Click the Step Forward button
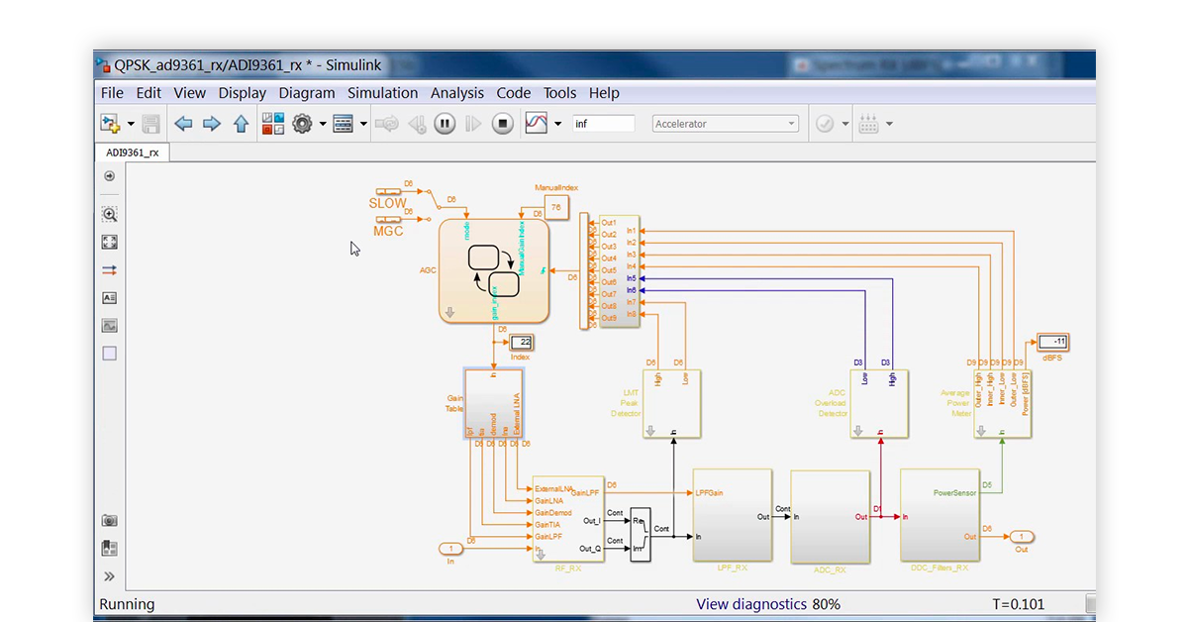The image size is (1188, 622). tap(473, 124)
